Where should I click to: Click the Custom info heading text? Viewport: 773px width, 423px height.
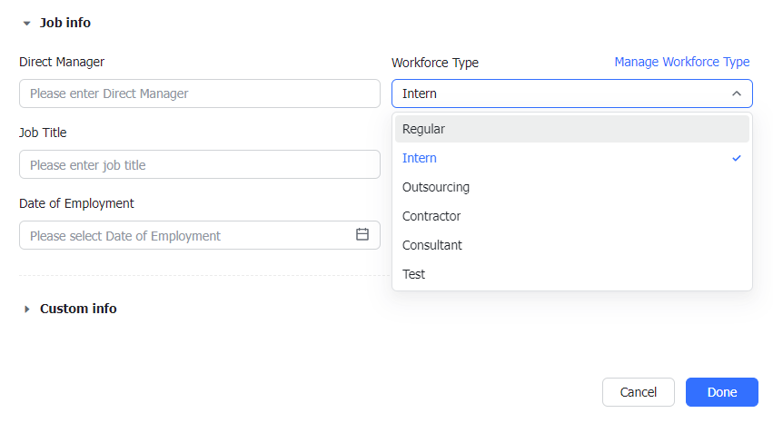coord(78,309)
